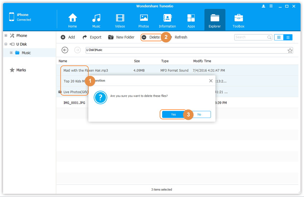Switch to the Photos section icon
The image size is (304, 197).
pyautogui.click(x=144, y=18)
